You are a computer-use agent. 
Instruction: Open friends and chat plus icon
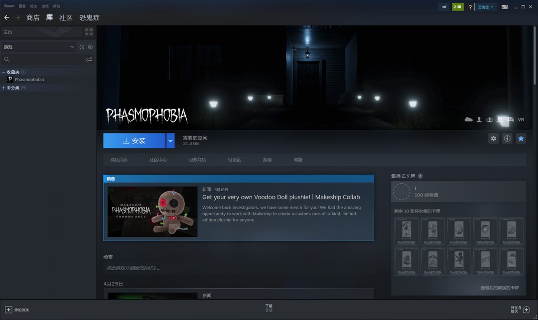pyautogui.click(x=527, y=310)
